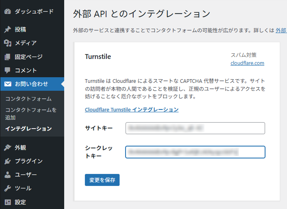Open the コメント menu

coord(32,70)
